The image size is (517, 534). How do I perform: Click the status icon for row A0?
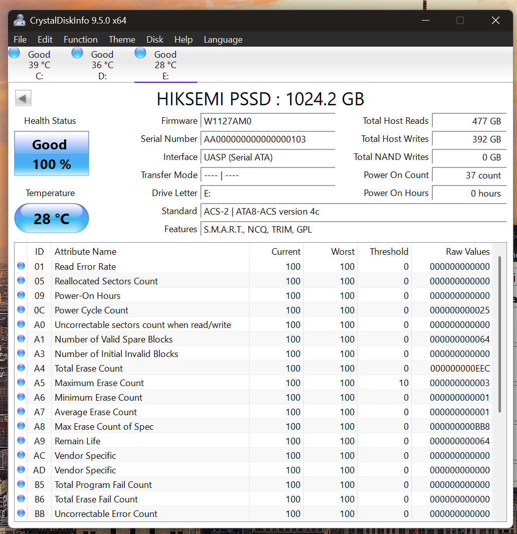[21, 324]
